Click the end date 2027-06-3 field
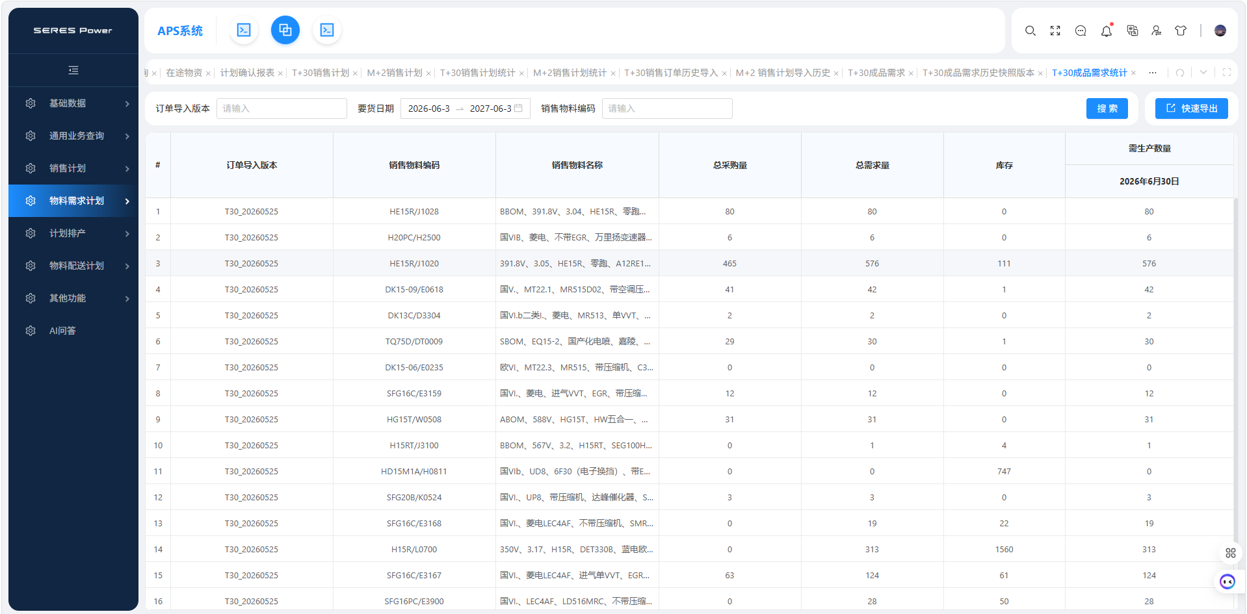Viewport: 1247px width, 614px height. [491, 109]
